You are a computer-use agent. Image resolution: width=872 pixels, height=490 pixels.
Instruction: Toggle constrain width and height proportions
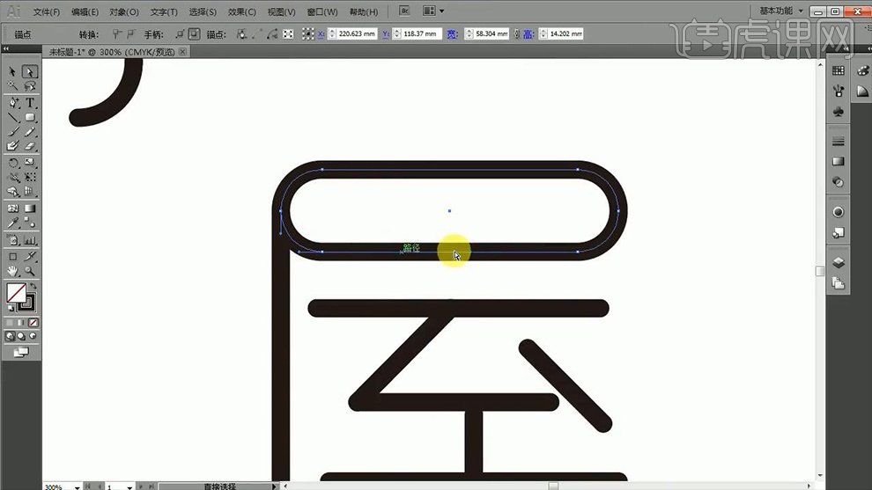click(516, 33)
